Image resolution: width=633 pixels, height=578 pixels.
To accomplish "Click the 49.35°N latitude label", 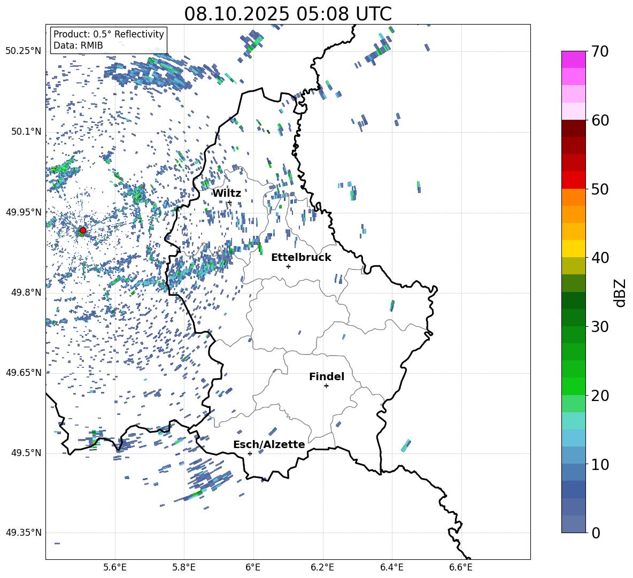I will tap(24, 533).
